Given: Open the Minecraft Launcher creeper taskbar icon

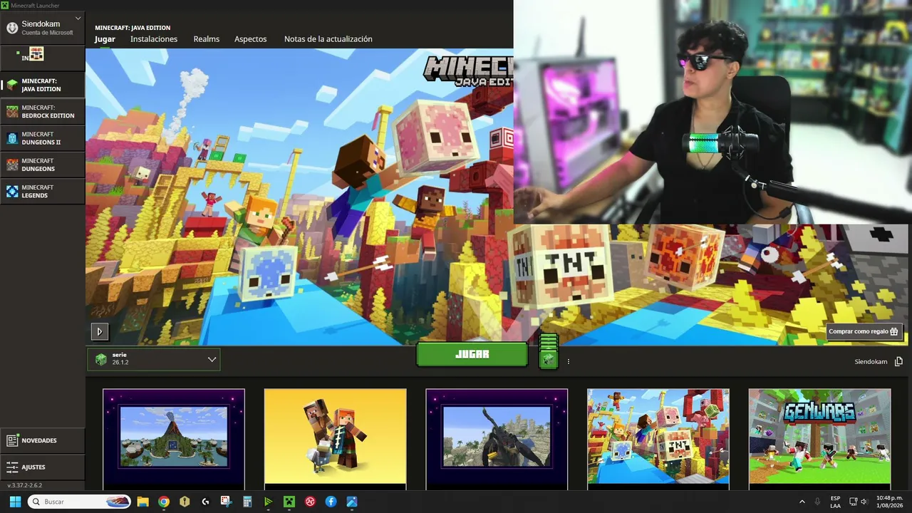Looking at the screenshot, I should click(289, 502).
